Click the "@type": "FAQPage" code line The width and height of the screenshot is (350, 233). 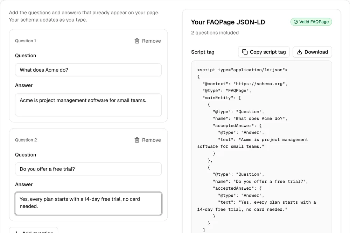[226, 91]
